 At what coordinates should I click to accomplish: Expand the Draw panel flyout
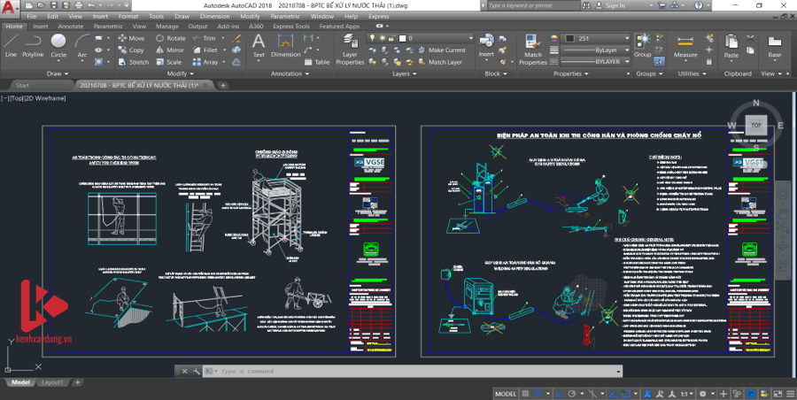pyautogui.click(x=58, y=74)
